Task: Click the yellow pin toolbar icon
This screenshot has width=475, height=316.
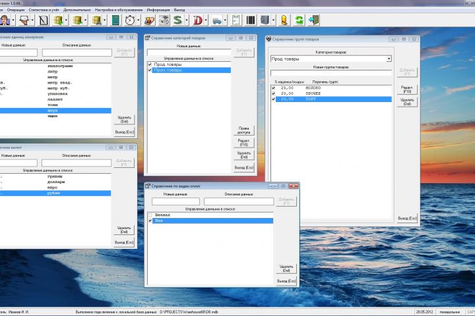Action: 284,20
